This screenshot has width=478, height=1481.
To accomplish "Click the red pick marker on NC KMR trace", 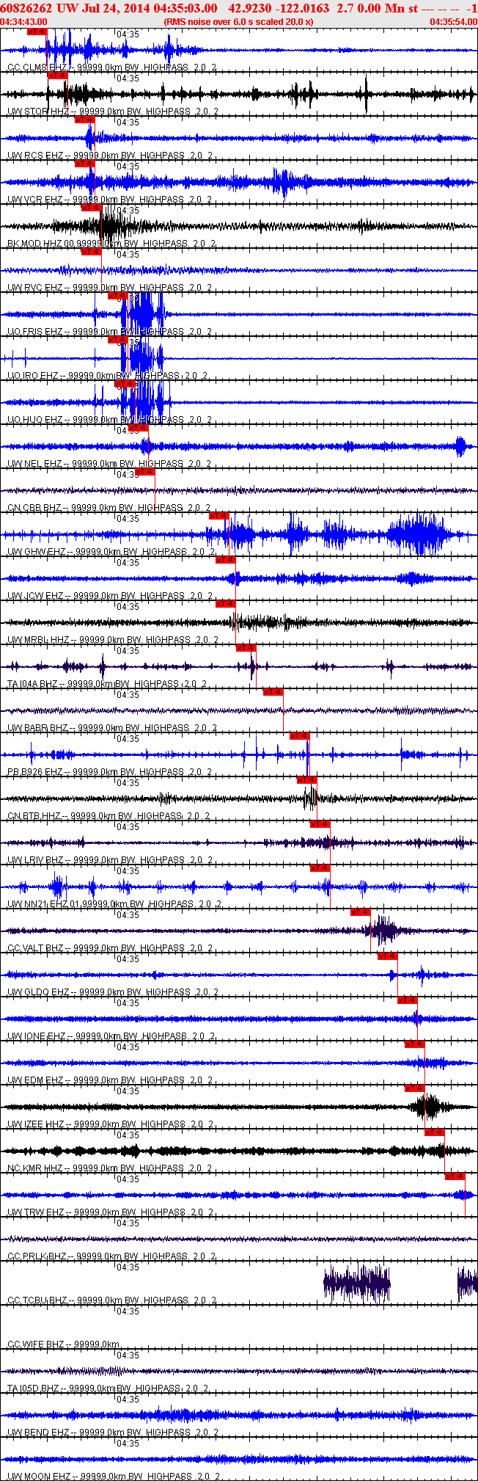I will pyautogui.click(x=435, y=1132).
